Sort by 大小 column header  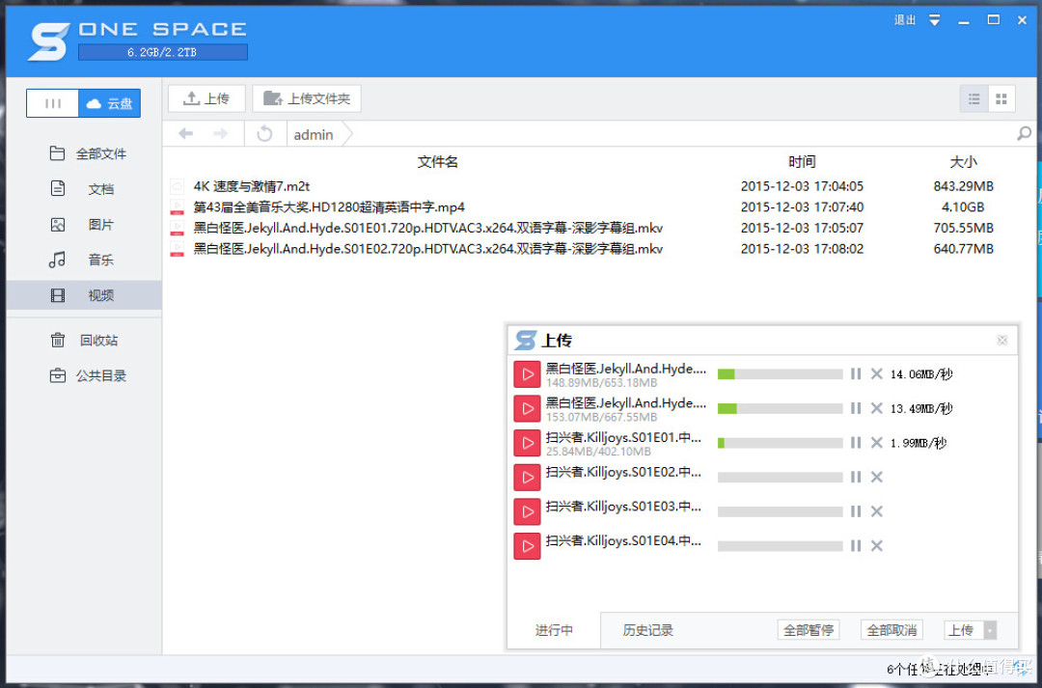tap(964, 161)
